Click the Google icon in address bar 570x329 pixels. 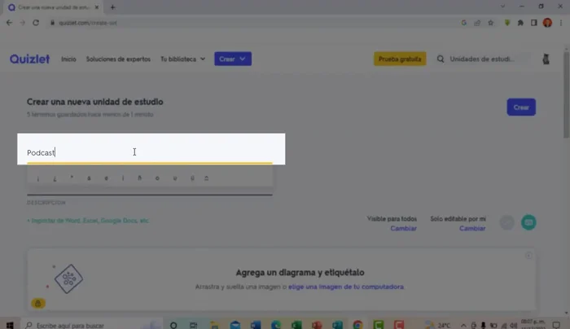pos(463,23)
